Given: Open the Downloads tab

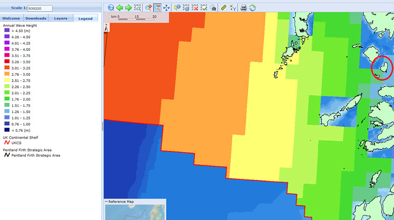Looking at the screenshot, I should [x=36, y=18].
